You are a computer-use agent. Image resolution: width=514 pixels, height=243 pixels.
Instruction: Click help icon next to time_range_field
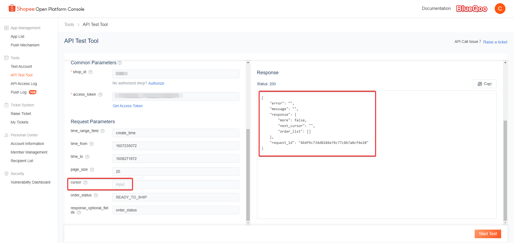click(x=103, y=131)
